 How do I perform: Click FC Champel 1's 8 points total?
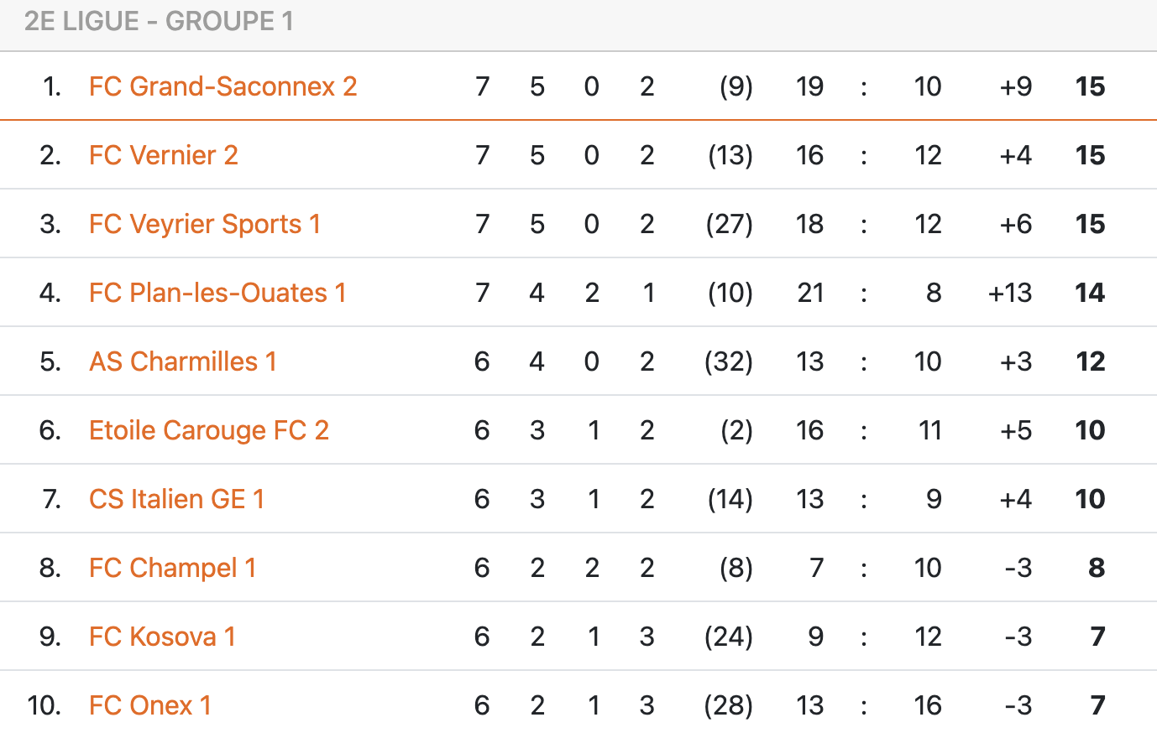[x=1097, y=568]
